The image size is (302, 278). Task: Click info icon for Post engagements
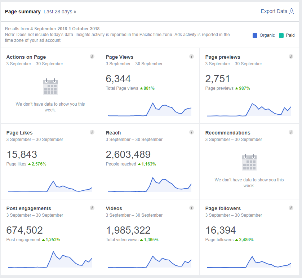coord(92,208)
